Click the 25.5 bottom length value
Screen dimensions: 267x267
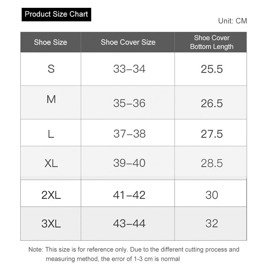pos(211,69)
